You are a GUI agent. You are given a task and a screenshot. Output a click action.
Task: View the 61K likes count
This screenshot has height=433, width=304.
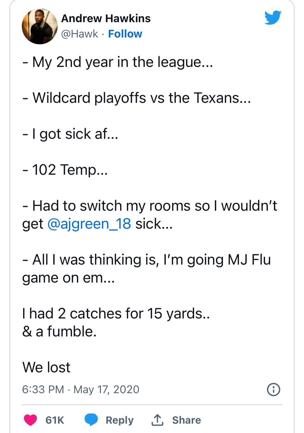click(55, 420)
